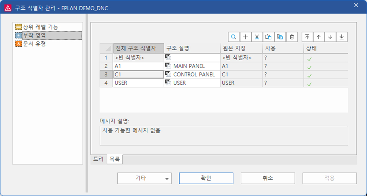
Task: Click the scissors cut icon
Action: 257,37
